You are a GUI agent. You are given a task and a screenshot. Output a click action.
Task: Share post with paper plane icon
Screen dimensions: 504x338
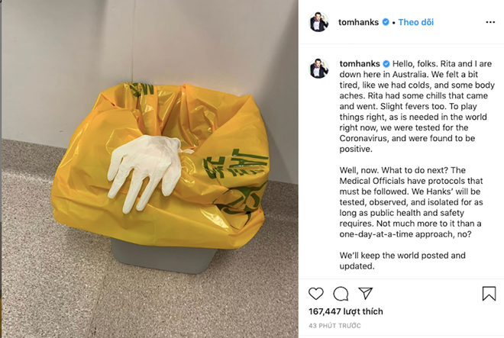[x=366, y=293]
